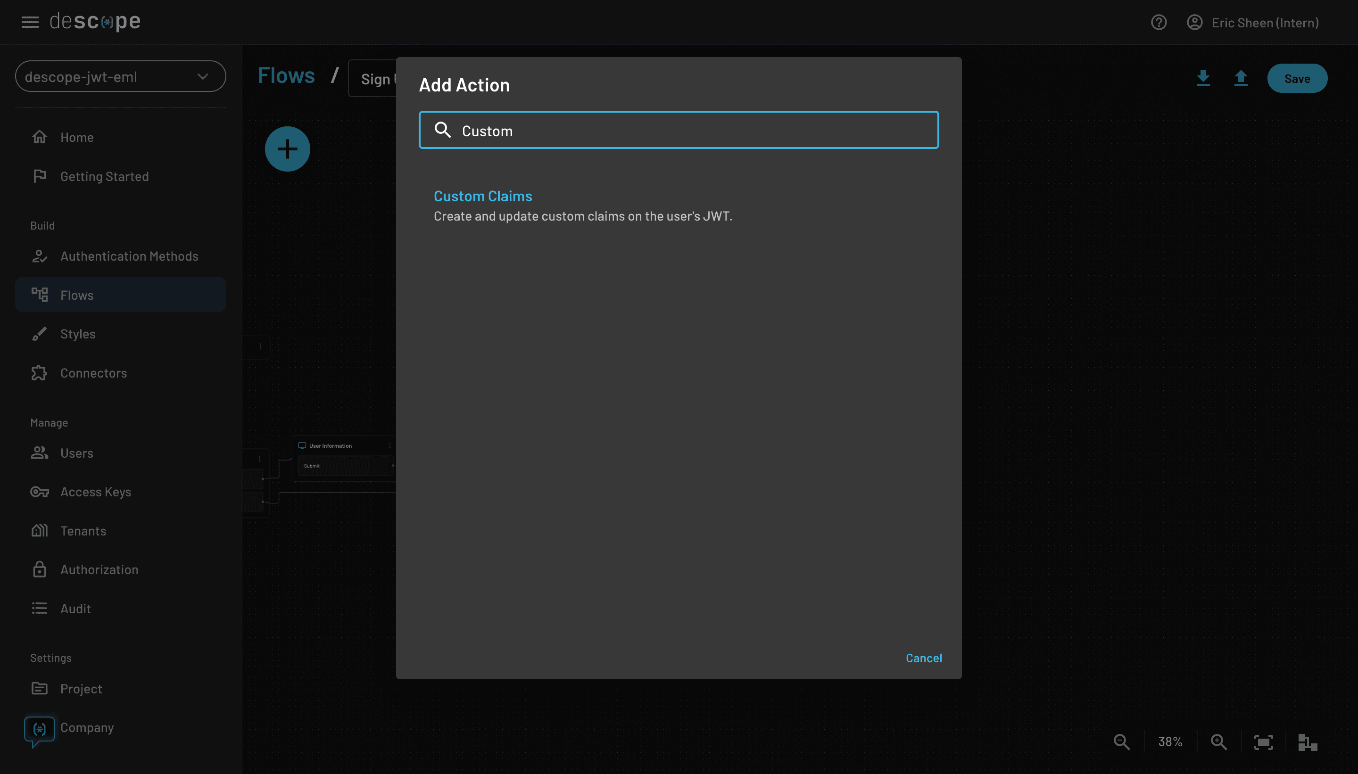
Task: Toggle the upload icon top bar
Action: tap(1241, 77)
